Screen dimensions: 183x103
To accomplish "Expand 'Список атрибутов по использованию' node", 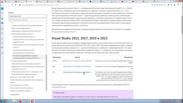I will (x=9, y=88).
